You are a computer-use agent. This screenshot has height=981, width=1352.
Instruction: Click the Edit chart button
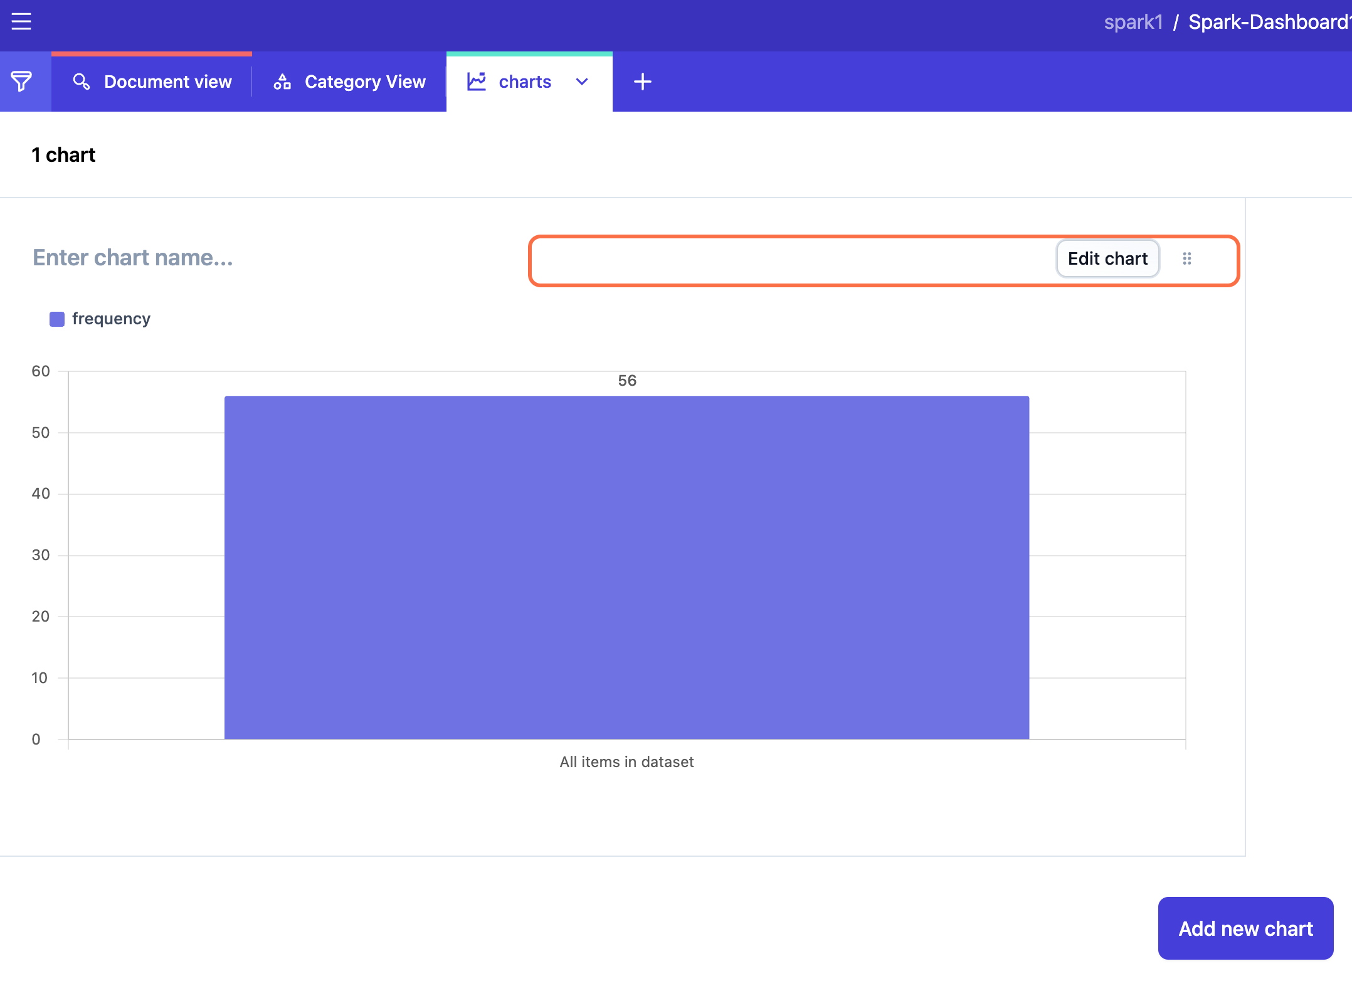coord(1107,258)
